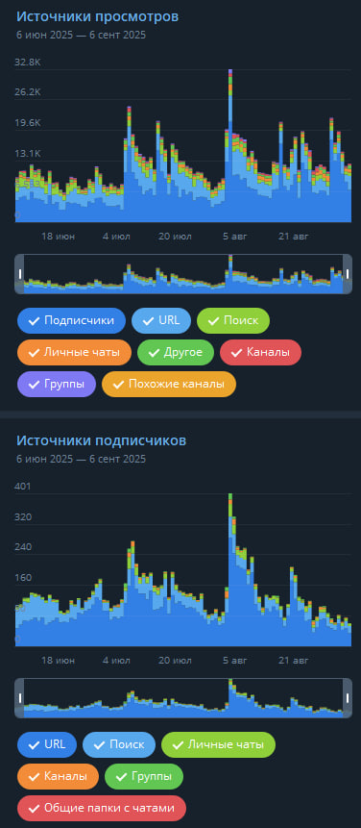
Task: Toggle Поиск series in views sources legend
Action: coord(233,320)
